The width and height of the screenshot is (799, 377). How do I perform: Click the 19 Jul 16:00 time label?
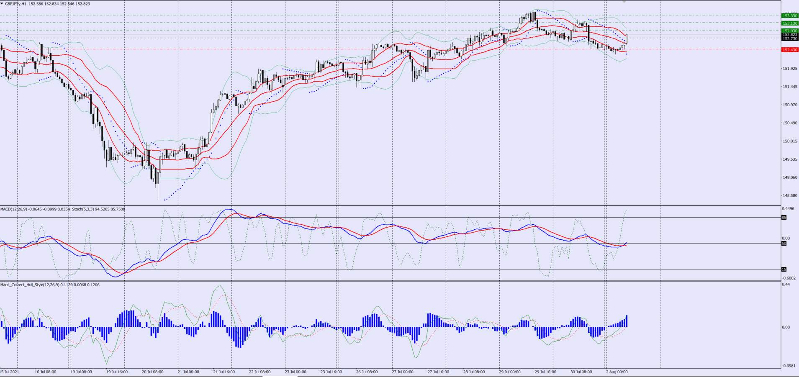pos(117,372)
